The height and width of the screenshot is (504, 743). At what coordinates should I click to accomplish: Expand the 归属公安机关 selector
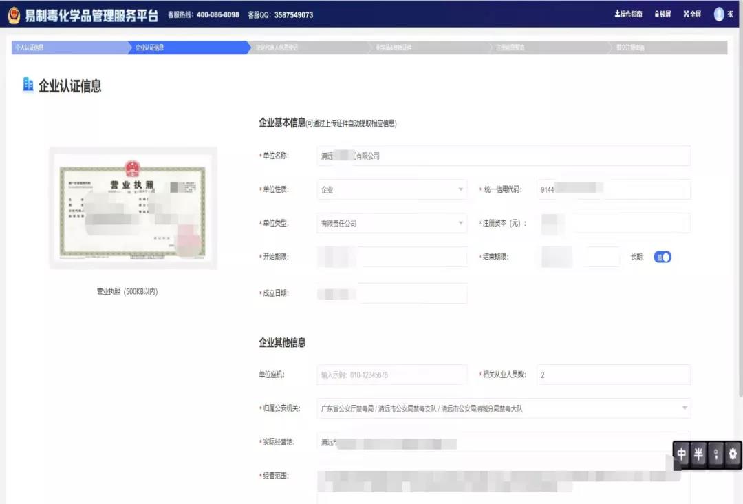[504, 409]
